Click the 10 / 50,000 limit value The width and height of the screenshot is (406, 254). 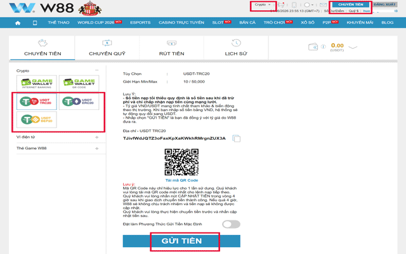coord(194,82)
